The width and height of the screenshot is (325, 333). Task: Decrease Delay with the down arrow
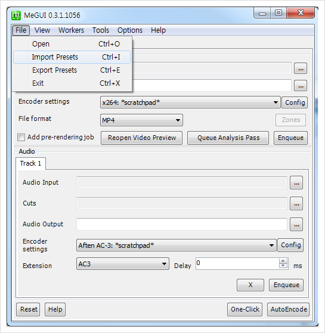283,266
